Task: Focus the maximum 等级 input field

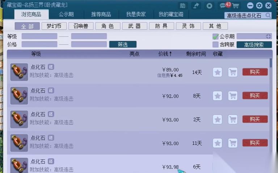Action: (89, 36)
